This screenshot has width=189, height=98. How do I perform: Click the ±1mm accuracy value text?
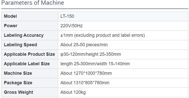102,35
